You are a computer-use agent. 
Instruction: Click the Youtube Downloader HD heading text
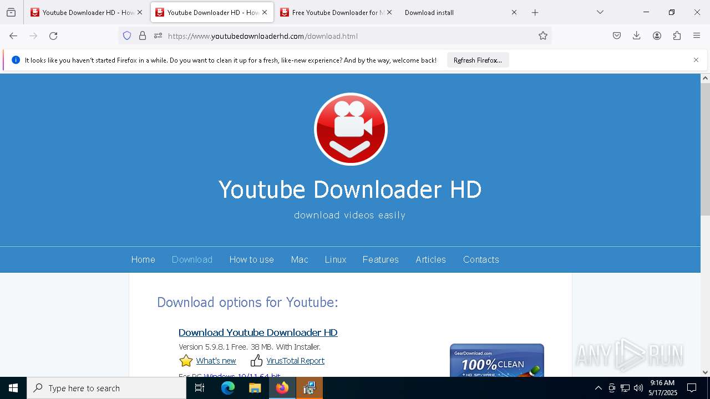pyautogui.click(x=350, y=190)
